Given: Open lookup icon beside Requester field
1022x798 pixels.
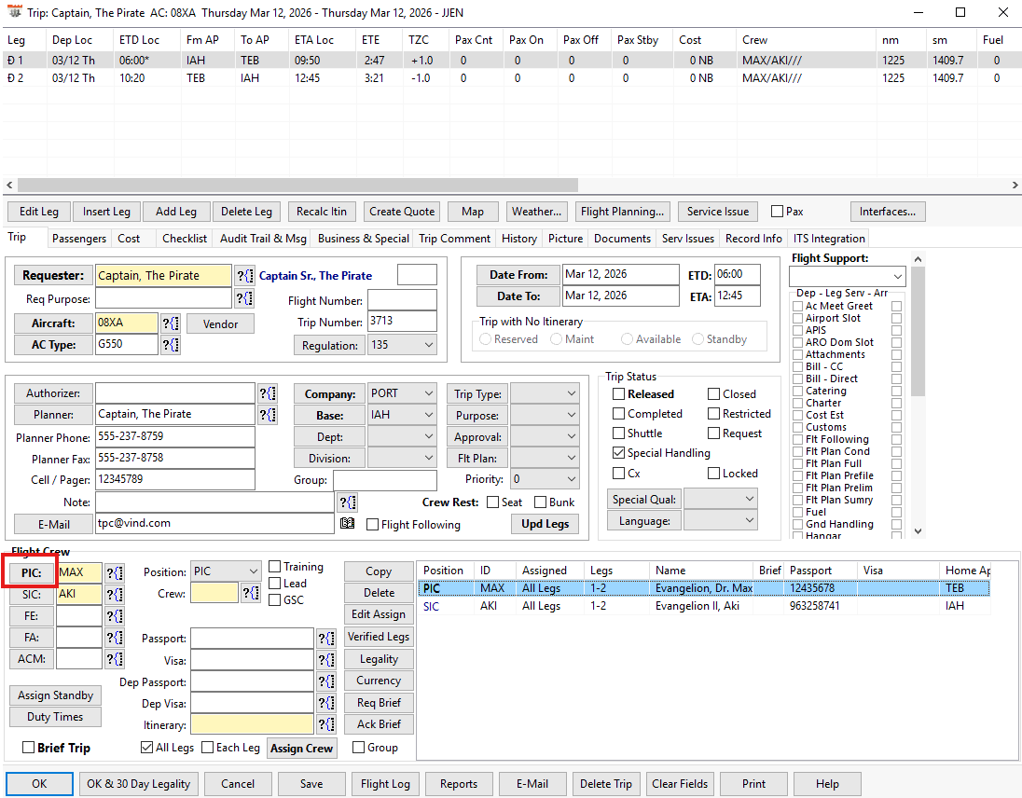Looking at the screenshot, I should [x=244, y=276].
